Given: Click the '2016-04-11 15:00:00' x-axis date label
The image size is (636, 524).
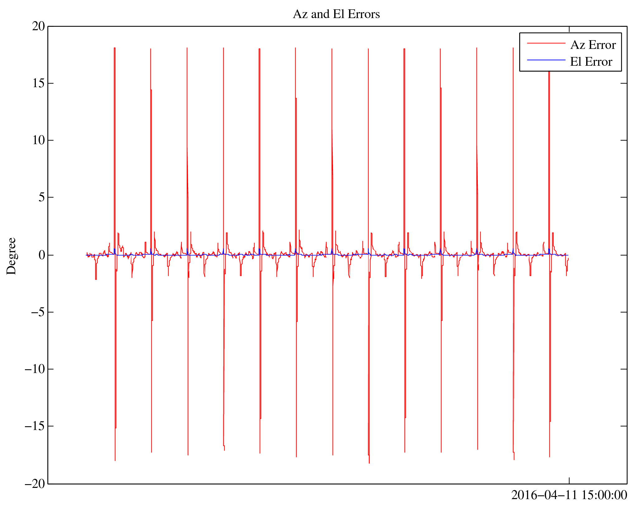Looking at the screenshot, I should [569, 495].
